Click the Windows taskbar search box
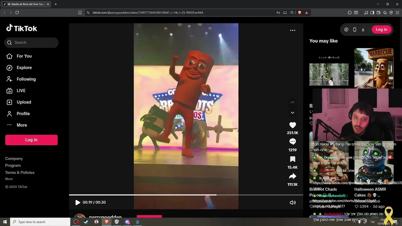The image size is (402, 226). (x=40, y=222)
